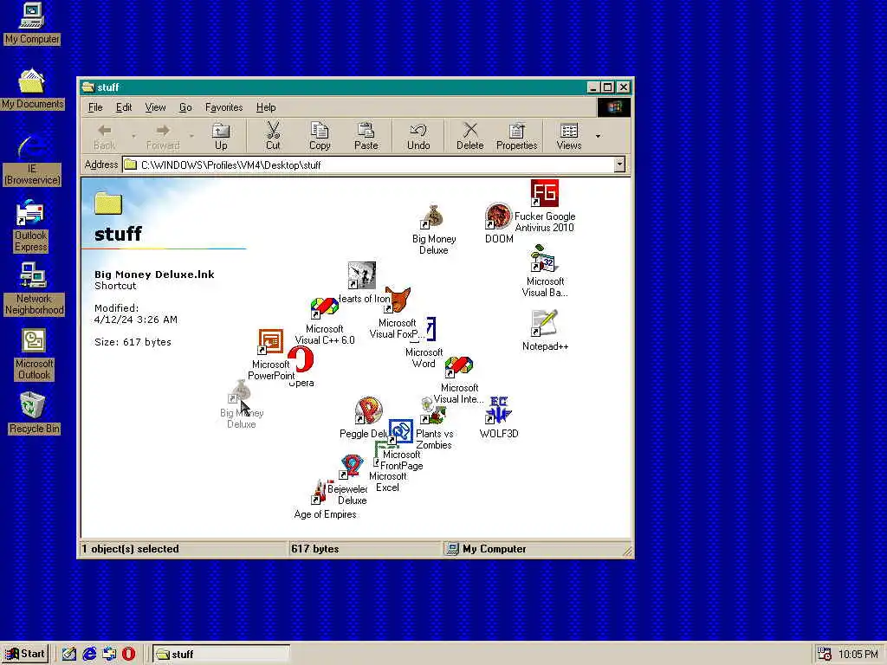The image size is (887, 665).
Task: Click the red Opera shortcut icon
Action: click(301, 359)
